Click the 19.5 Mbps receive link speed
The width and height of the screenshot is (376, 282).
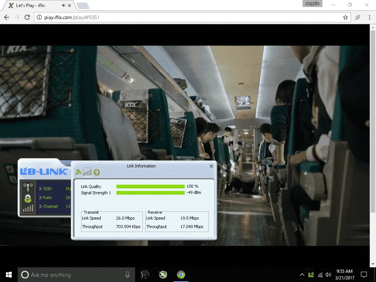pyautogui.click(x=189, y=218)
